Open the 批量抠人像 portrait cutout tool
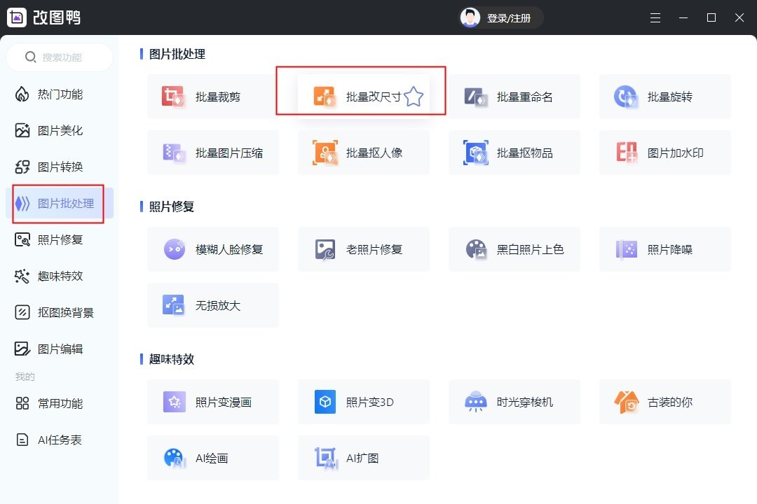 coord(363,152)
